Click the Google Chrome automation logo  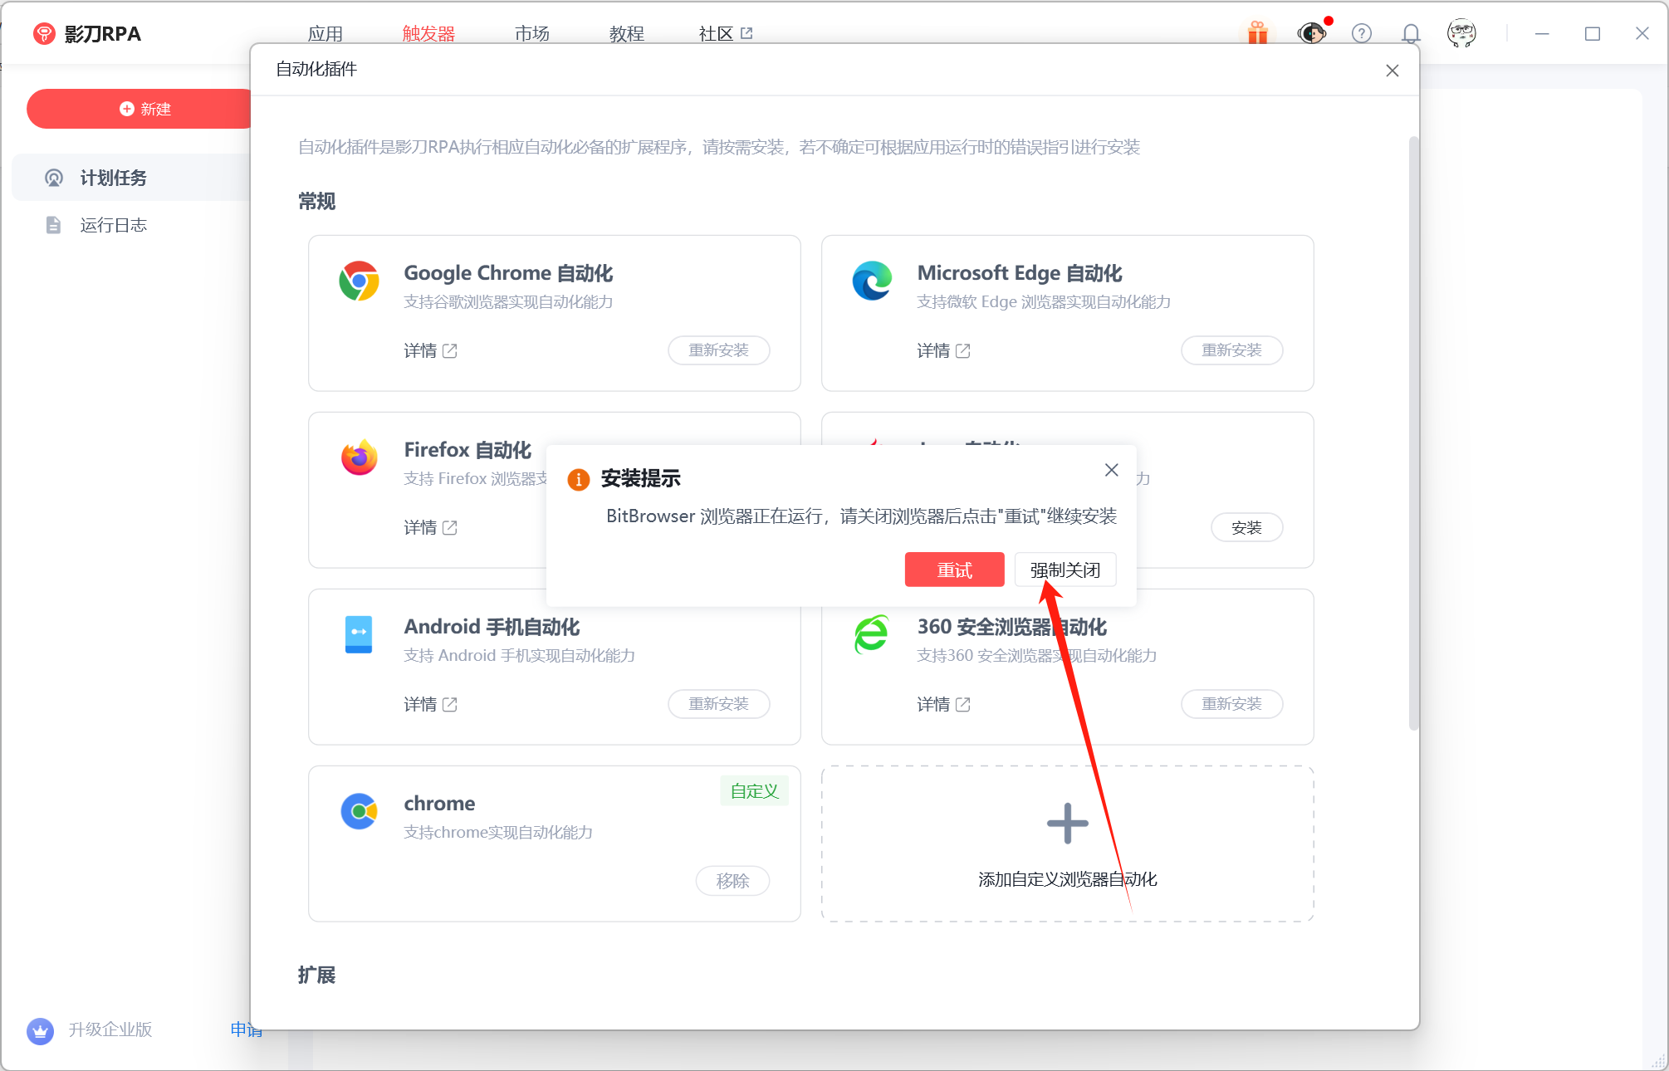[x=359, y=281]
